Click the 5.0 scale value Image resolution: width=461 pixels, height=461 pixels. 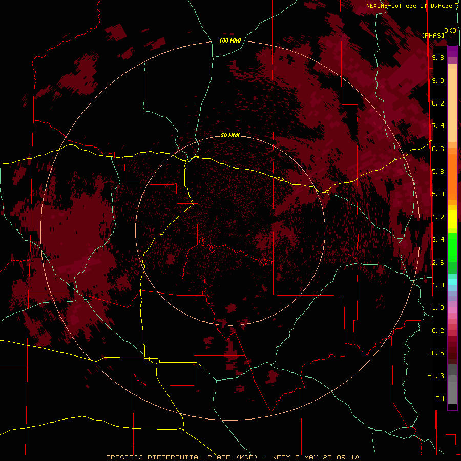(438, 194)
